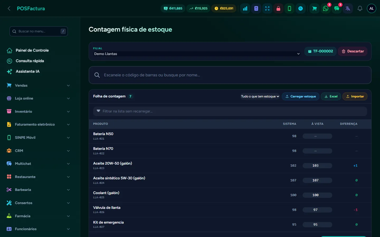The height and width of the screenshot is (237, 380).
Task: Export the count sheet to Excel
Action: click(x=331, y=96)
